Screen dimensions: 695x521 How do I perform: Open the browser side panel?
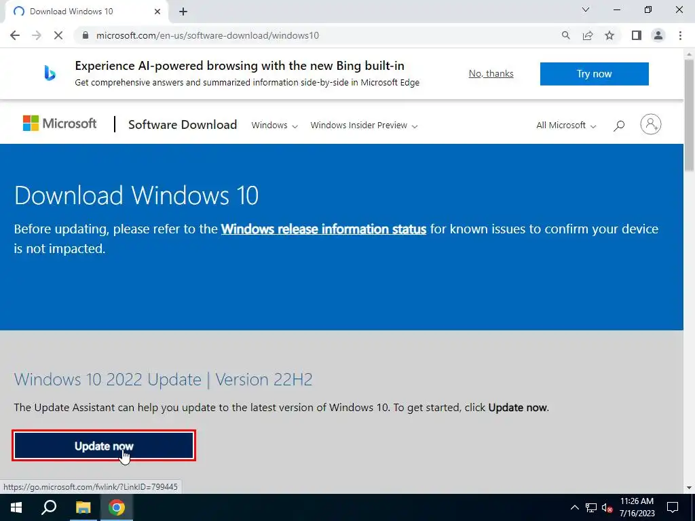637,35
